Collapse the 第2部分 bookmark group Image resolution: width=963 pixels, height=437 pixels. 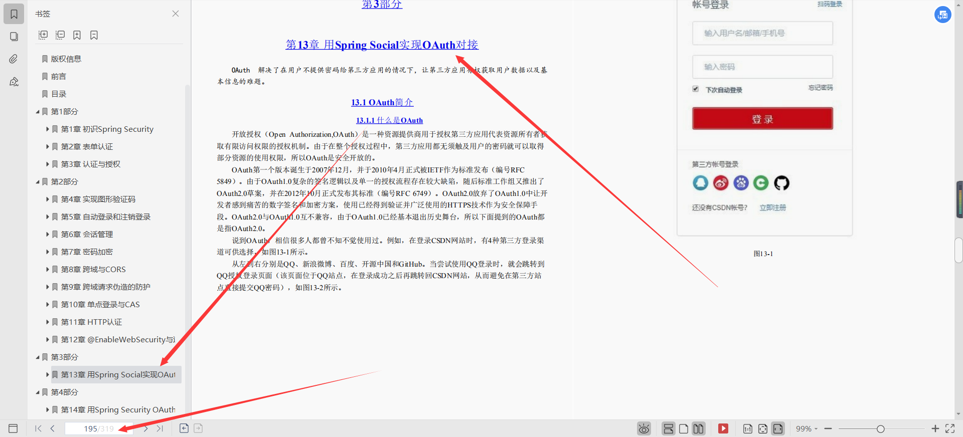[38, 182]
